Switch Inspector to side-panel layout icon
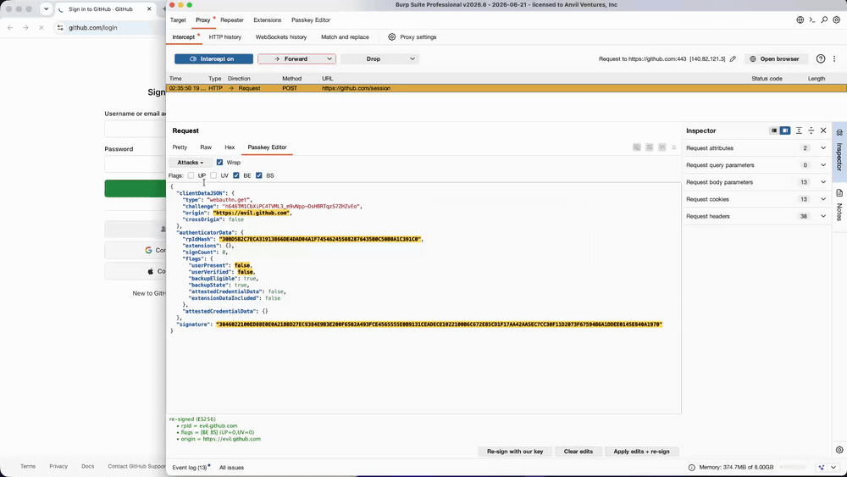Viewport: 847px width, 477px height. click(x=785, y=130)
